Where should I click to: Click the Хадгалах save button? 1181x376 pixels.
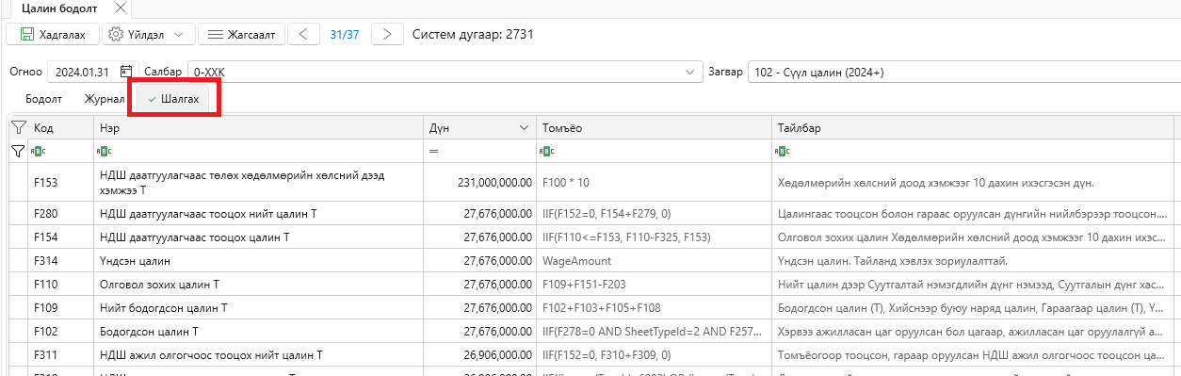53,34
